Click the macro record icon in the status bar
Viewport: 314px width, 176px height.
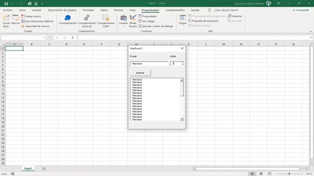[x=13, y=174]
